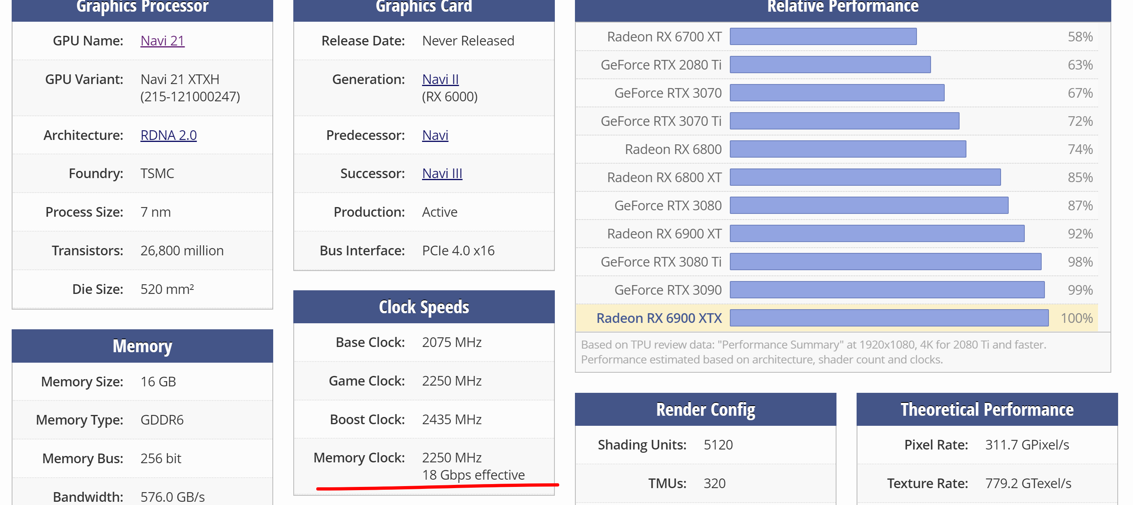
Task: Follow the Navi III successor link
Action: click(442, 174)
